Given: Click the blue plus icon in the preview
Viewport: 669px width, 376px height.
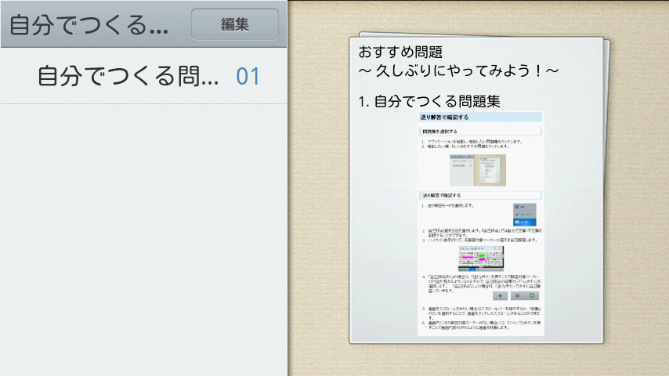Looking at the screenshot, I should click(500, 296).
